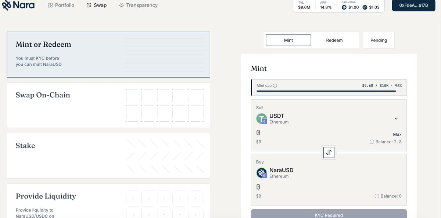Click the $1.03 fair value token icon
The image size is (441, 218).
coord(365,7)
